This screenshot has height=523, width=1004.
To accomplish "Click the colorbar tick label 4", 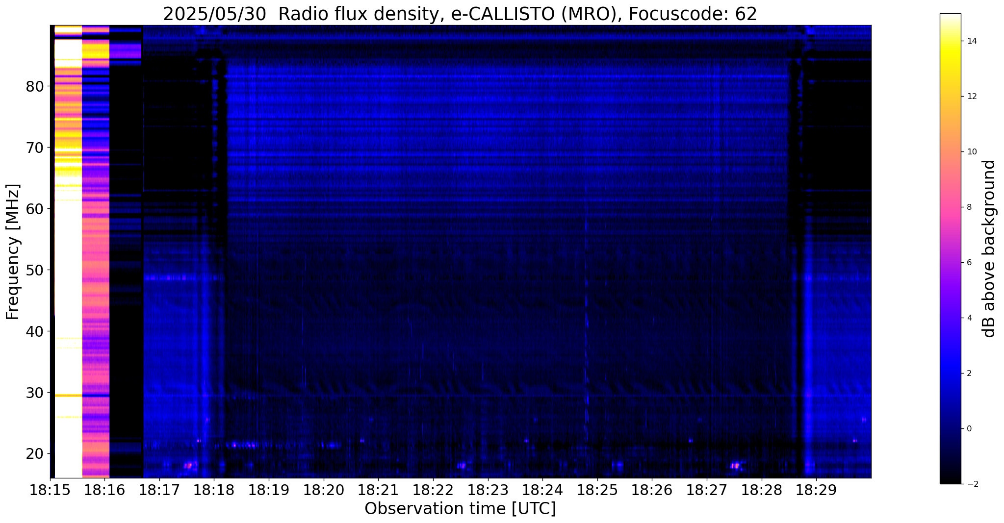I will pos(969,318).
